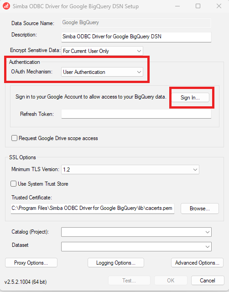Click the version text v2.5.2.1004 (64 bit)
This screenshot has height=292, width=229.
[x=26, y=282]
